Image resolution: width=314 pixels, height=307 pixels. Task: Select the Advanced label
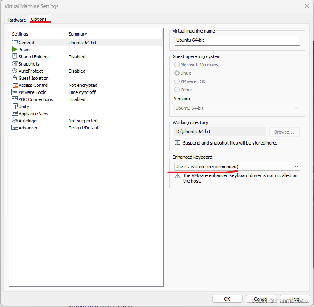(28, 128)
